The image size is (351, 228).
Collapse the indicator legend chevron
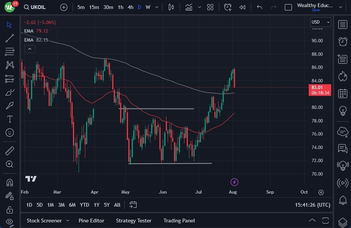pyautogui.click(x=30, y=49)
